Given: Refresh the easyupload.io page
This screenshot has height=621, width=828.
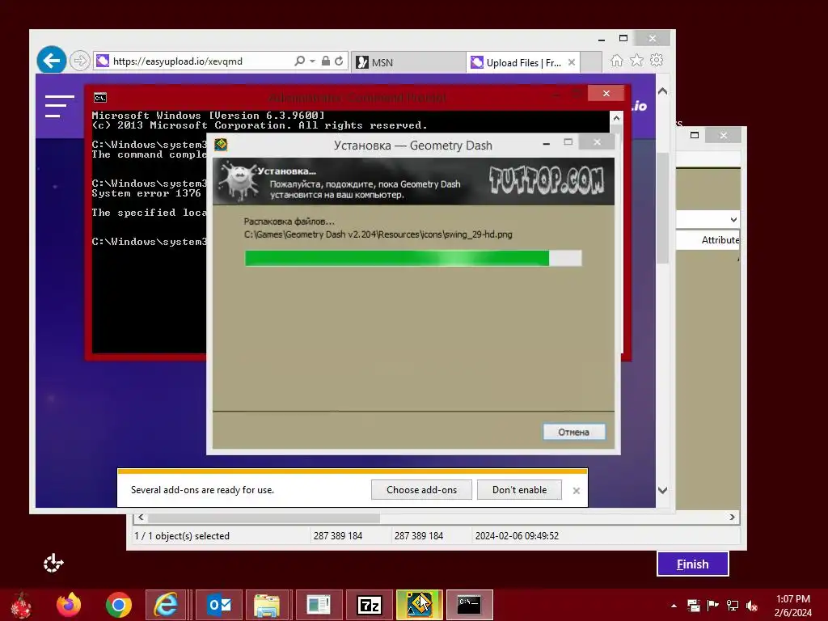Looking at the screenshot, I should 339,61.
